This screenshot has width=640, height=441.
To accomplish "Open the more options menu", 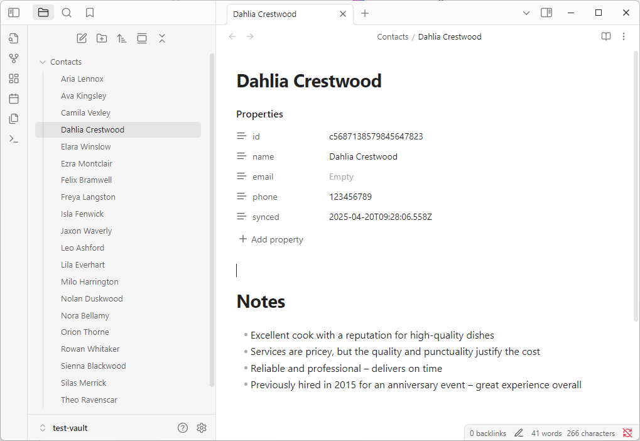I will [x=624, y=36].
